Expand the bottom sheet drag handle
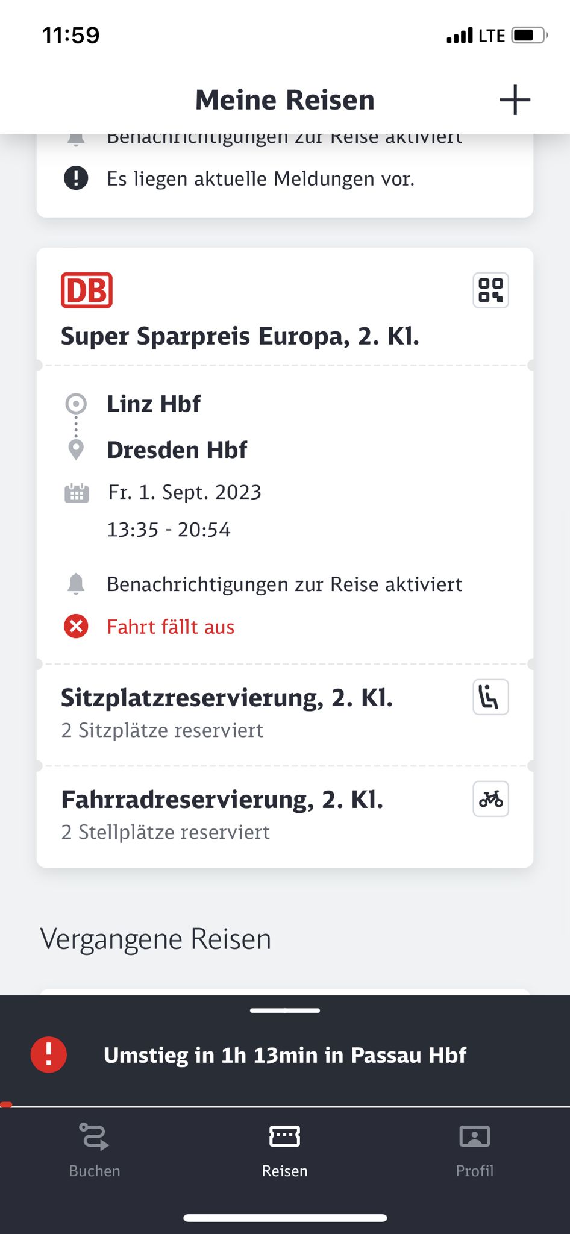This screenshot has height=1234, width=570. [285, 1010]
